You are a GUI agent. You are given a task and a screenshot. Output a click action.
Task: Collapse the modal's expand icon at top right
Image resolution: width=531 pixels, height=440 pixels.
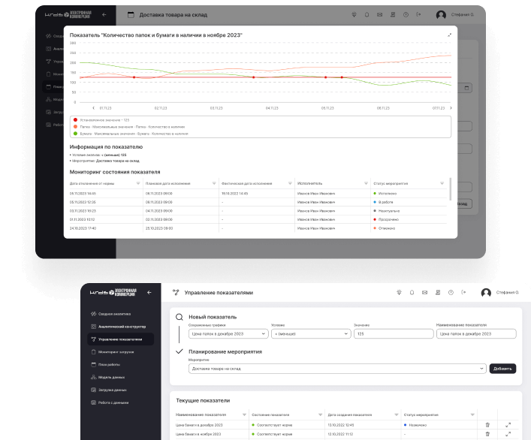(450, 35)
